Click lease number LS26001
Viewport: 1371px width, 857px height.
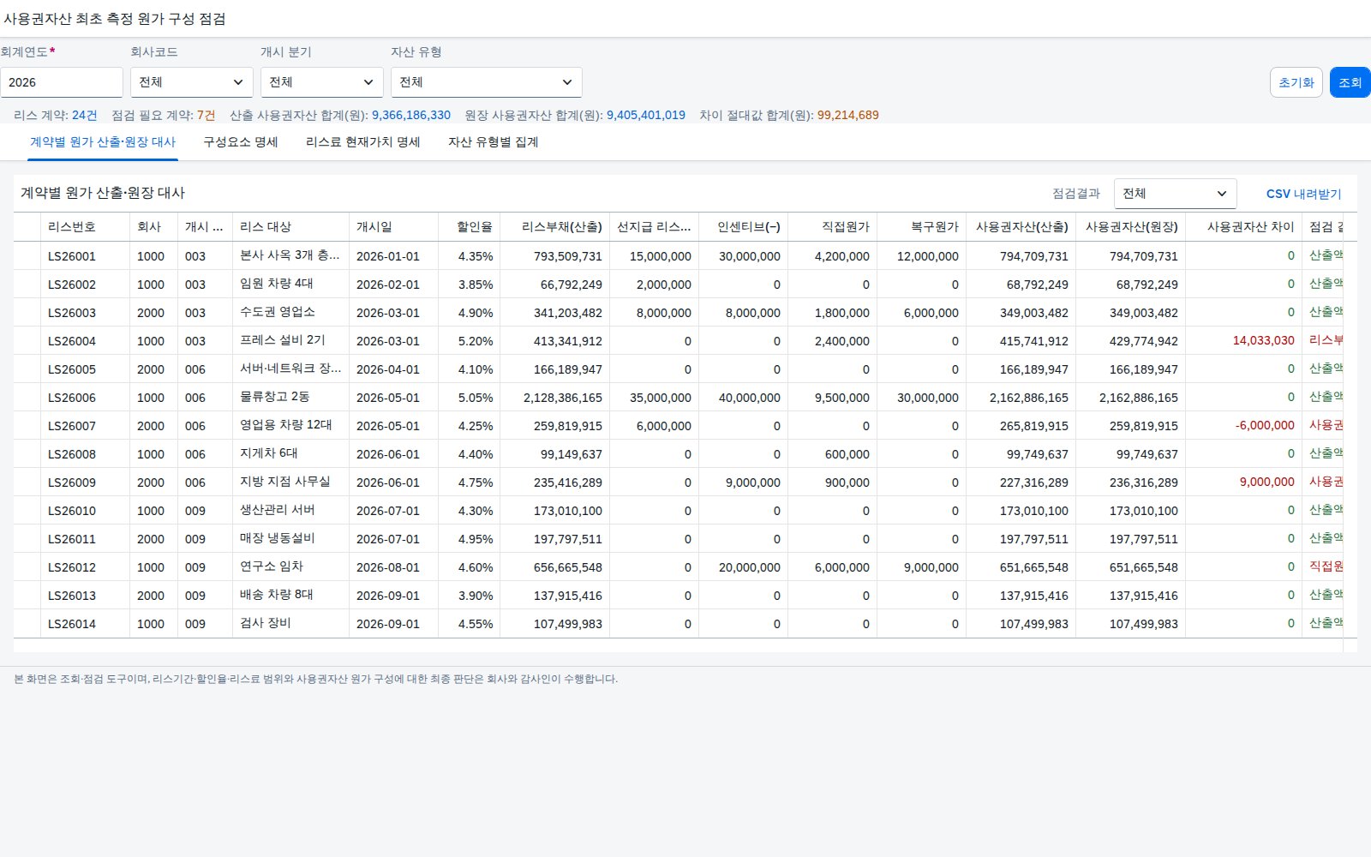pos(72,256)
